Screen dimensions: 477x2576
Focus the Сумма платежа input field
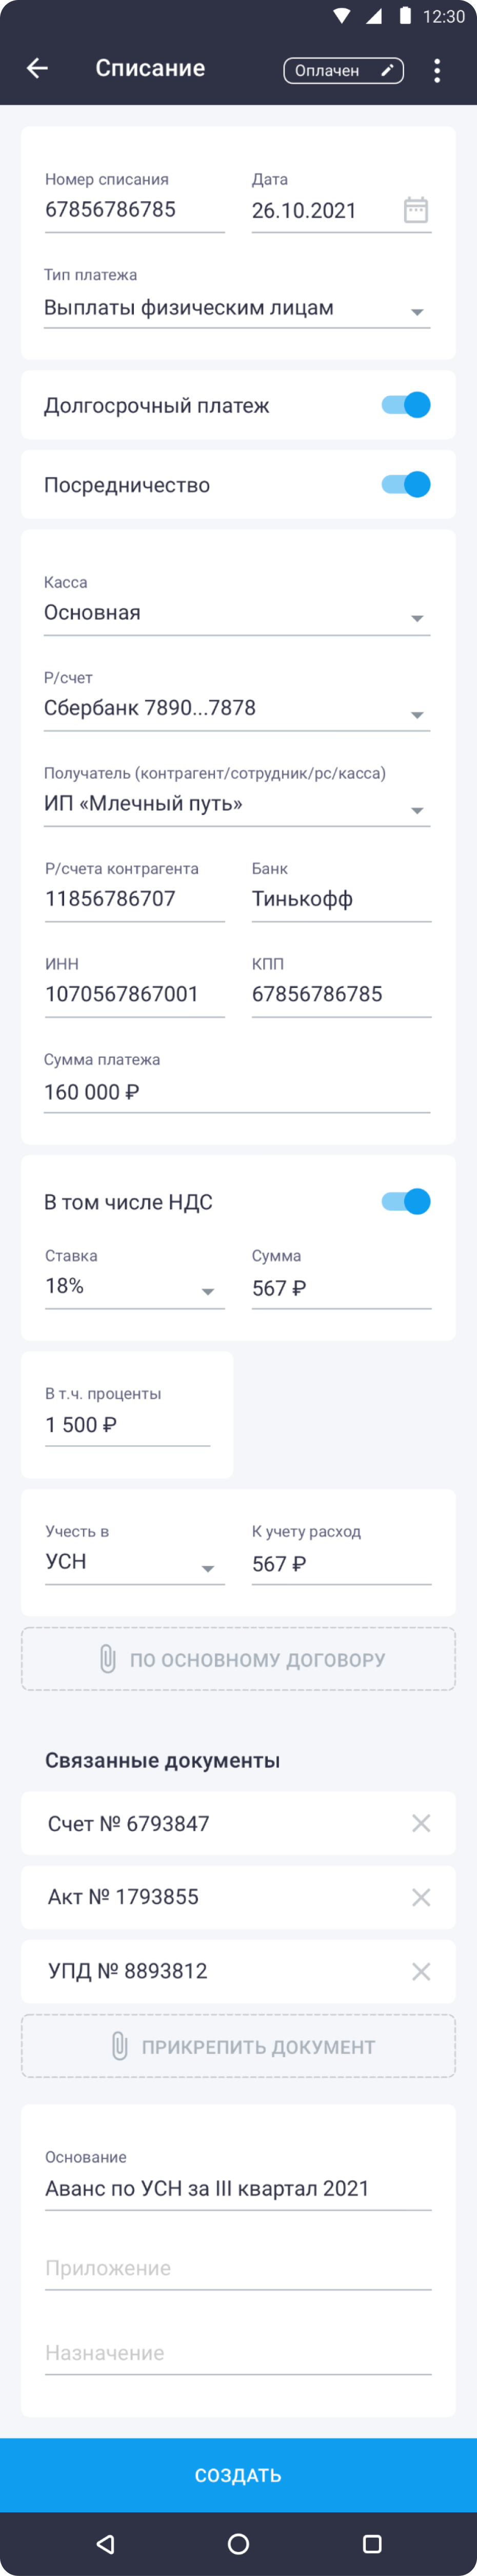coord(237,1092)
